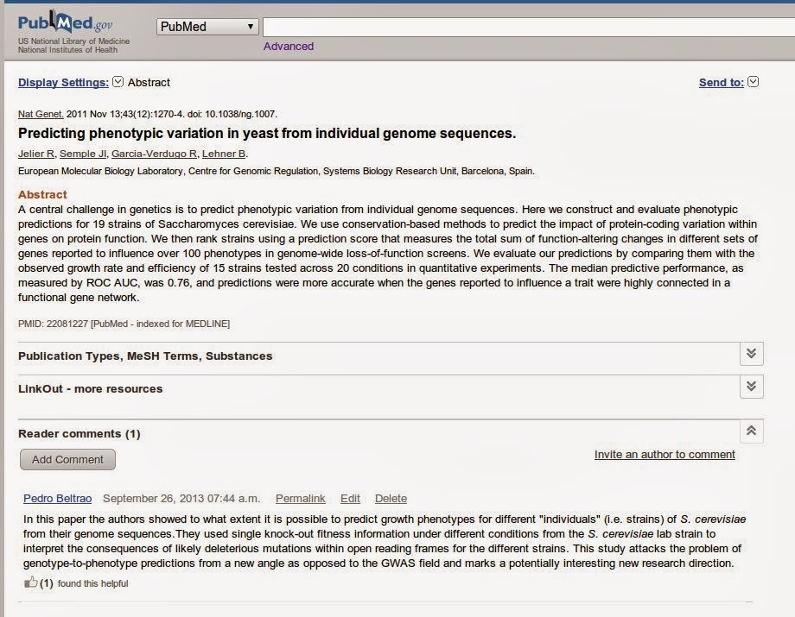Collapse the Reader comments section

752,431
